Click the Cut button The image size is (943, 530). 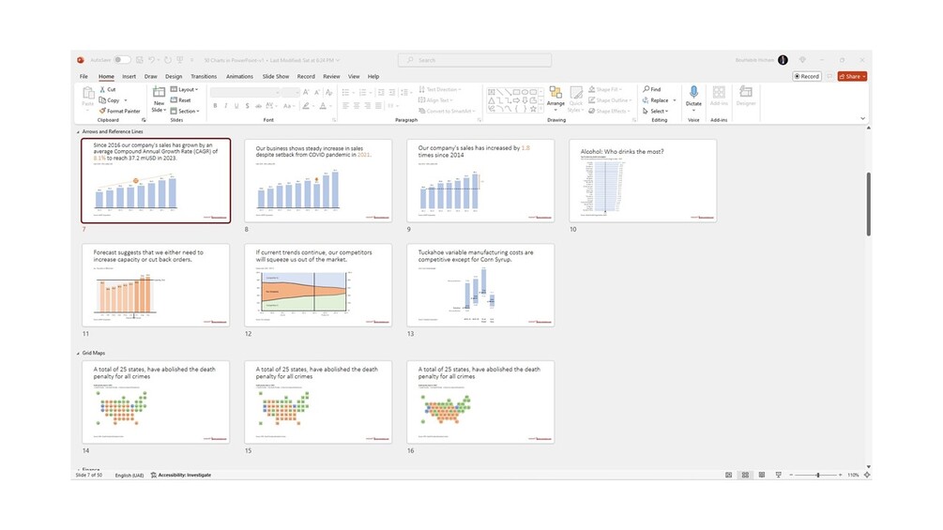[x=108, y=89]
